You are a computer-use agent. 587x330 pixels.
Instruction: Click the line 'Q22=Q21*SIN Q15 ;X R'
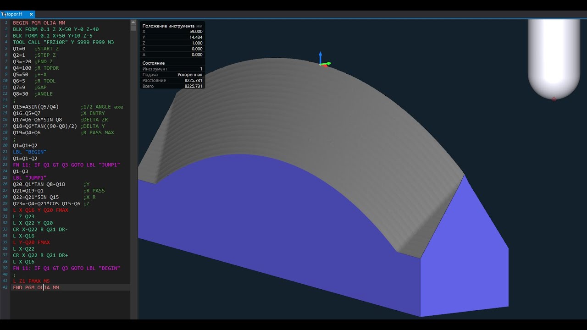(54, 197)
